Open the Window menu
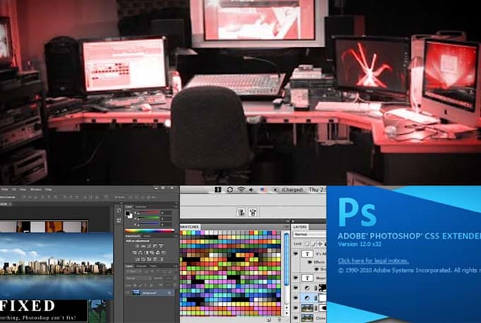 [36, 190]
